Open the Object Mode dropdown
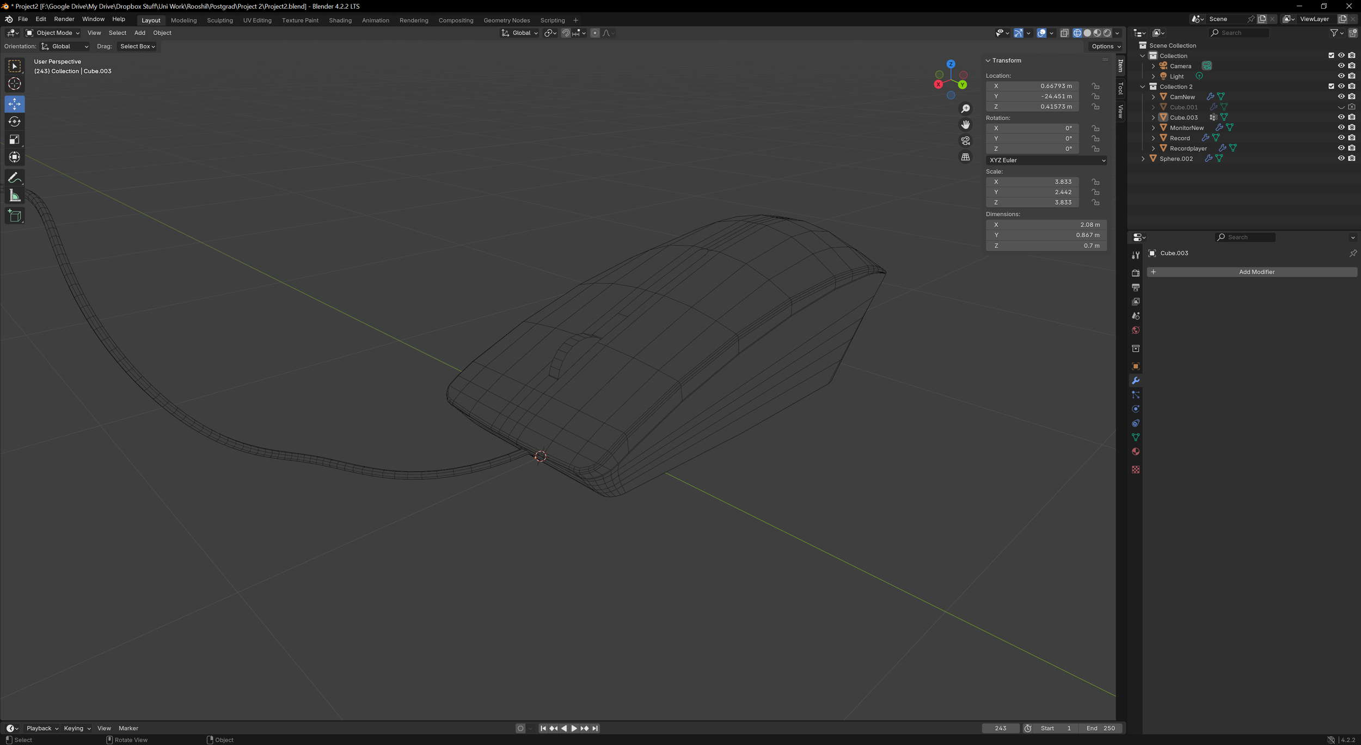 pyautogui.click(x=53, y=33)
